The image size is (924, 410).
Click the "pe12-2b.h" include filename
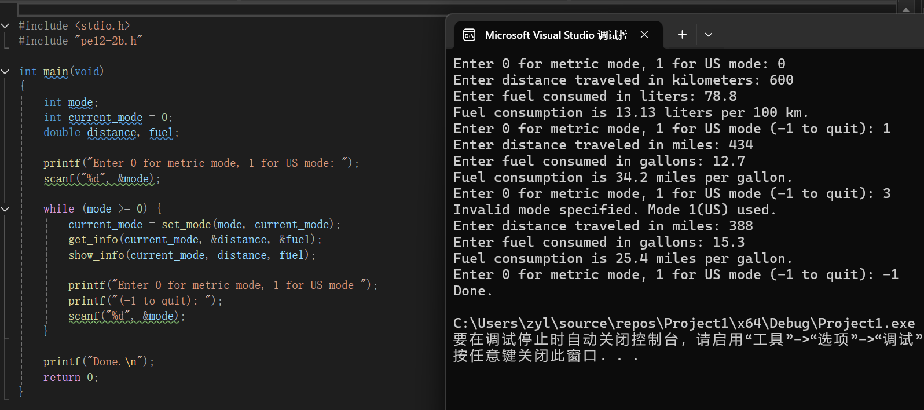(108, 41)
